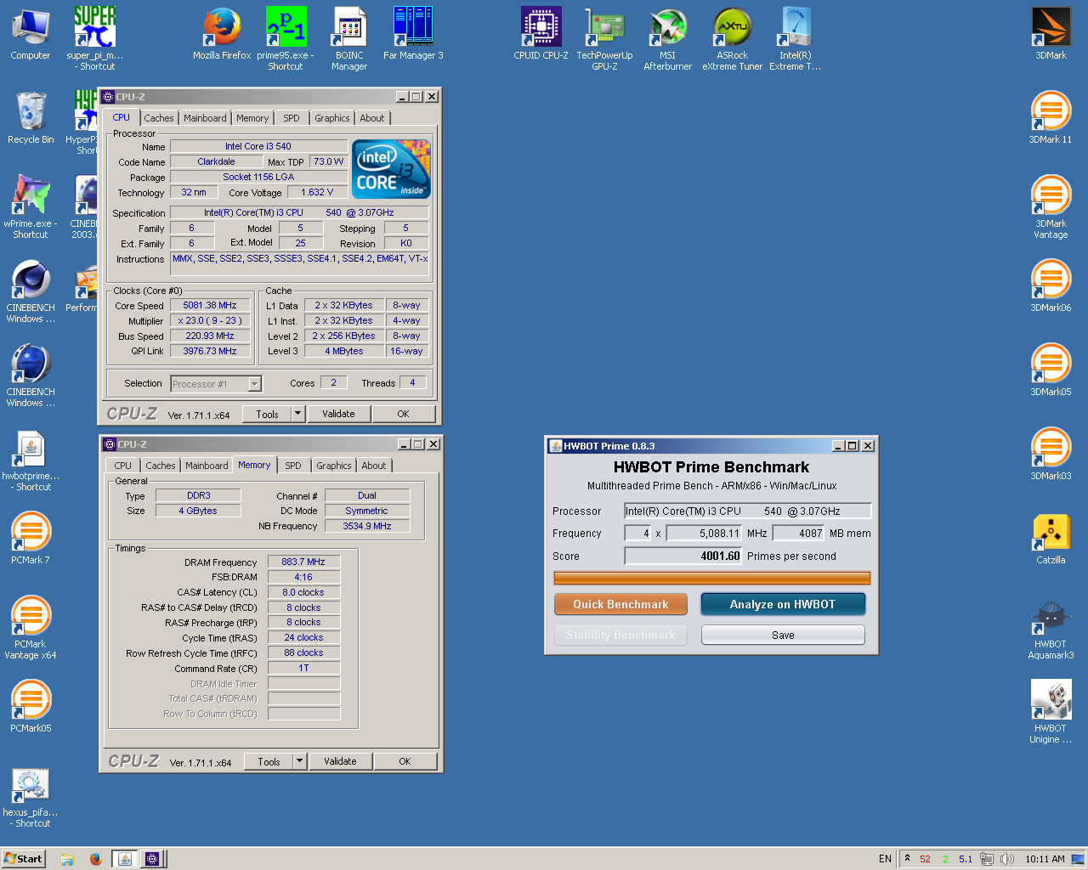Viewport: 1088px width, 870px height.
Task: Click OK in bottom CPU-Z Memory window
Action: pyautogui.click(x=405, y=761)
